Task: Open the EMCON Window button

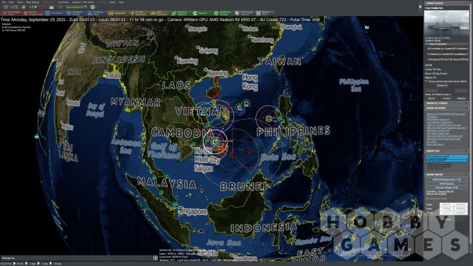Action: 447,180
